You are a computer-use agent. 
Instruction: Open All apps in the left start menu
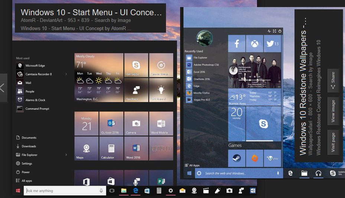(24, 181)
